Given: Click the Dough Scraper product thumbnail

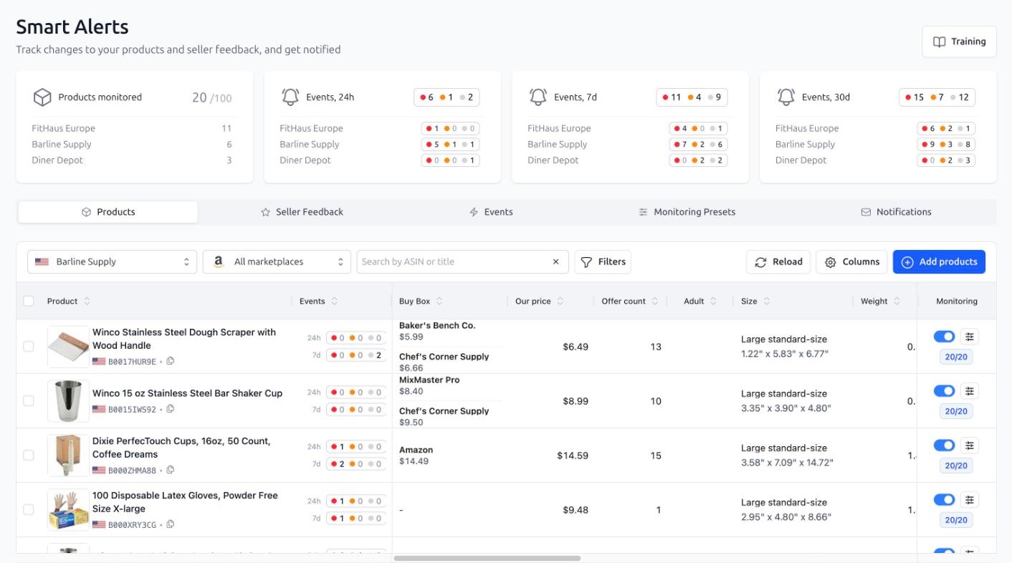Looking at the screenshot, I should 68,347.
